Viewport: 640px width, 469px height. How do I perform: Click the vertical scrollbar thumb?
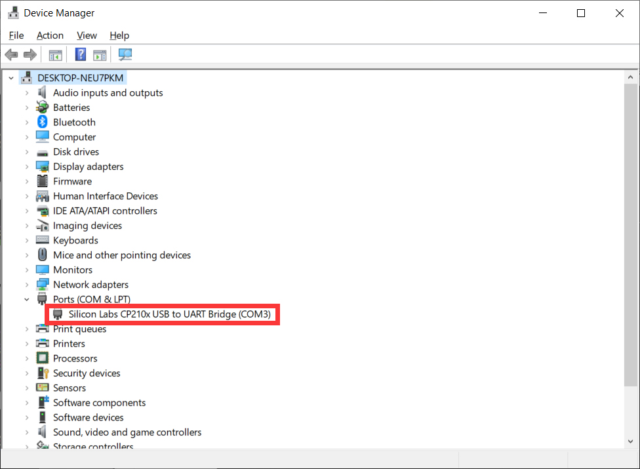630,235
